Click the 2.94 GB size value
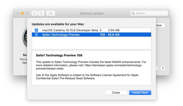Screen dimensions: 183x106 click(x=114, y=30)
